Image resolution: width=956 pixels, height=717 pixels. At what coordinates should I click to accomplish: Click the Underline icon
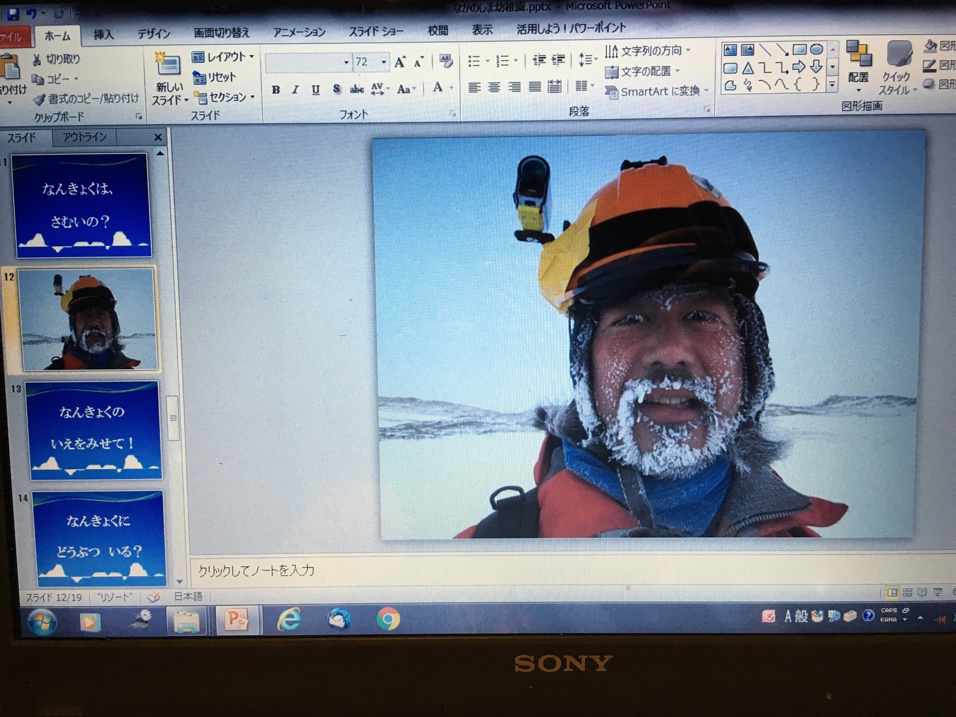(315, 90)
